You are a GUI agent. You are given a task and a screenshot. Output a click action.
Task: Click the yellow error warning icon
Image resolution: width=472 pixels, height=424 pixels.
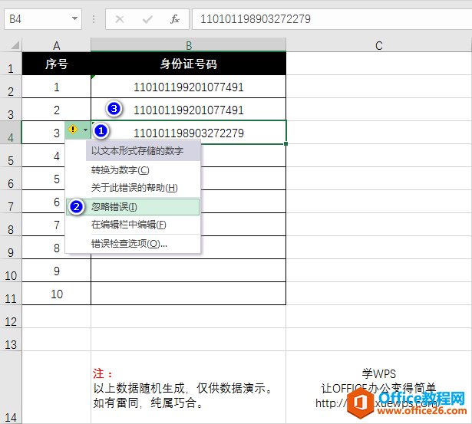coord(73,130)
